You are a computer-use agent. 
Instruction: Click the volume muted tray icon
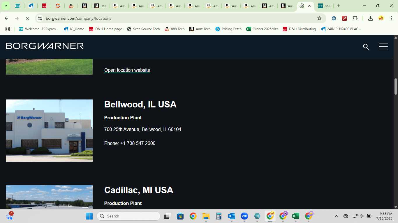(x=362, y=216)
